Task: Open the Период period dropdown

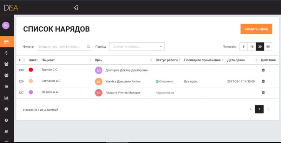Action: 137,47
